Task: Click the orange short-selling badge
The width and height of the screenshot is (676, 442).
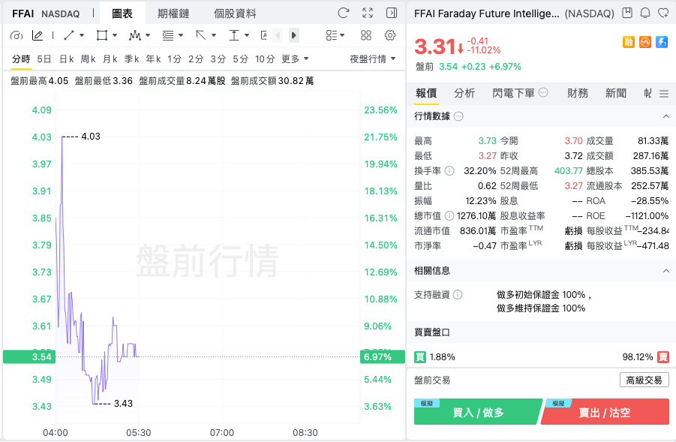Action: [645, 42]
